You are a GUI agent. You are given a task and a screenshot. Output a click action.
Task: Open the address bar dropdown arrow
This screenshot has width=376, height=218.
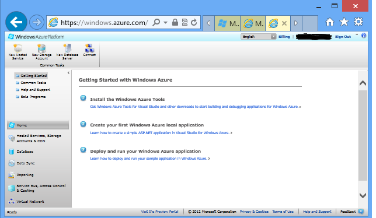coord(165,23)
